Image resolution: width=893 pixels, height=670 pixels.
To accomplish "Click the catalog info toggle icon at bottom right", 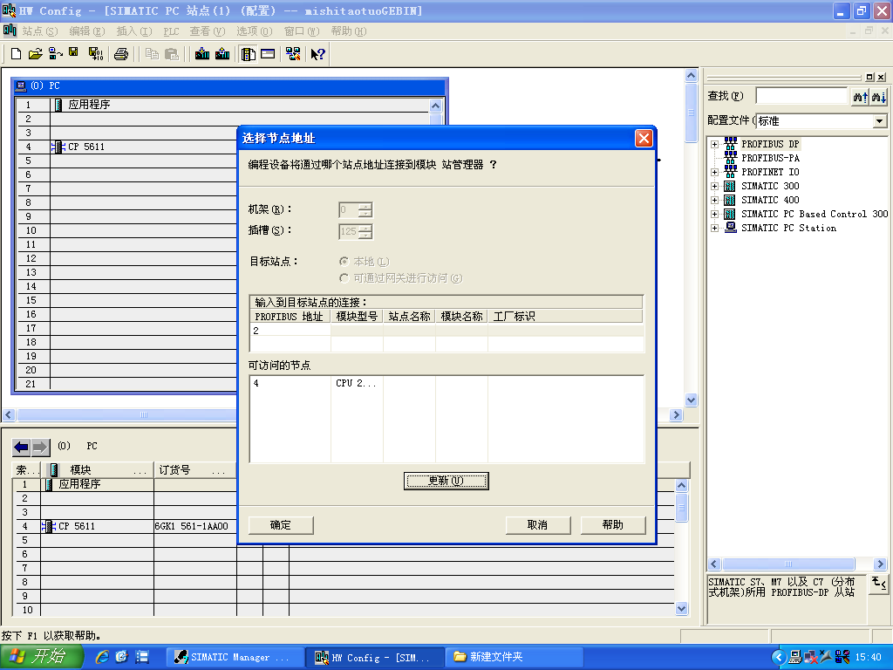I will 879,584.
